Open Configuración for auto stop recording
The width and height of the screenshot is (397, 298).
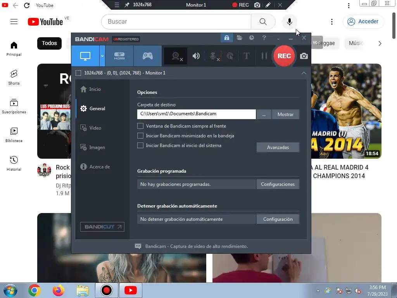point(278,219)
